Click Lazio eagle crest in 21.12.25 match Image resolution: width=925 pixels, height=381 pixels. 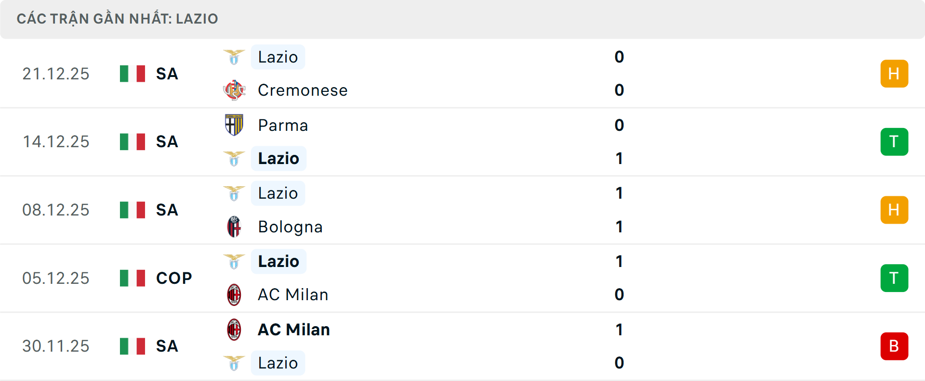click(x=234, y=57)
